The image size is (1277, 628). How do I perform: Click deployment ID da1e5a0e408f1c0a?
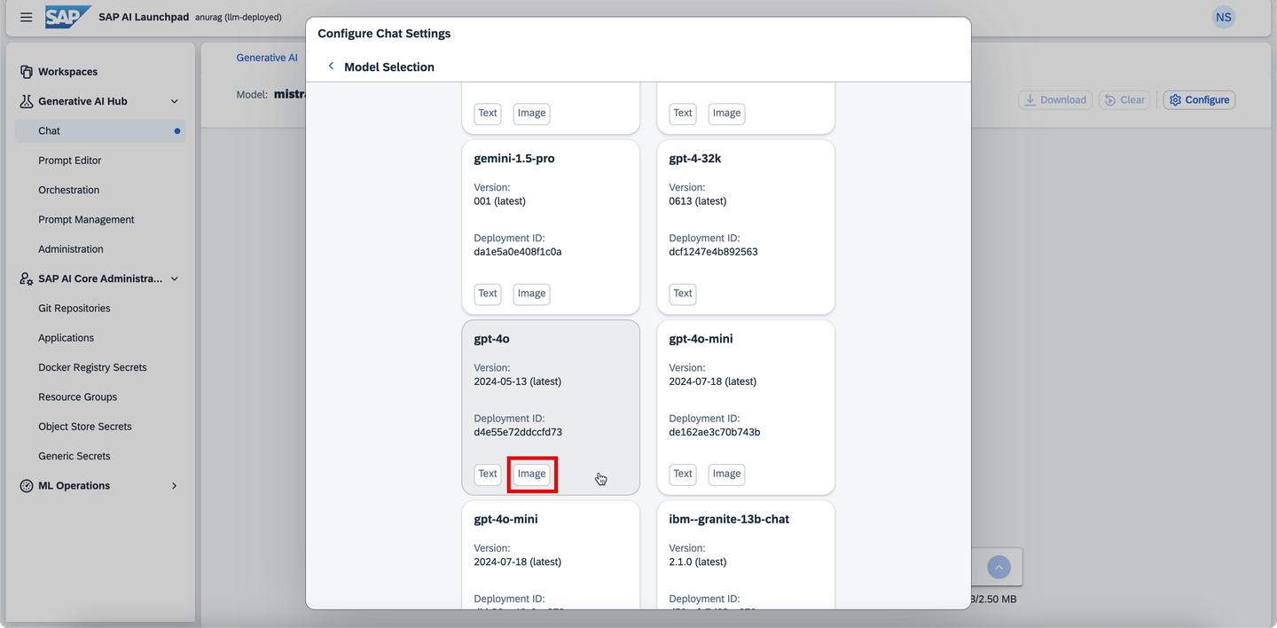[x=518, y=252]
